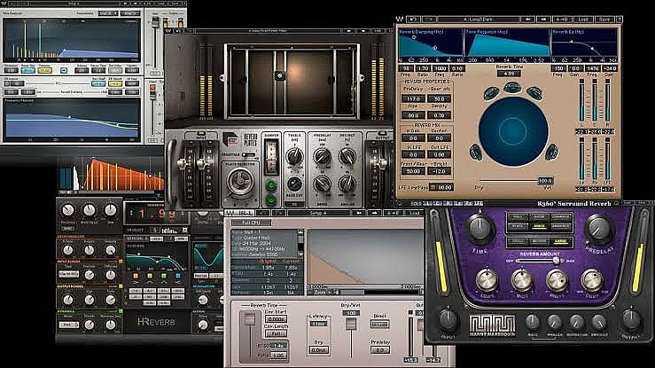
Task: Toggle lower green damper button on Reverb Plates
Action: pyautogui.click(x=271, y=200)
